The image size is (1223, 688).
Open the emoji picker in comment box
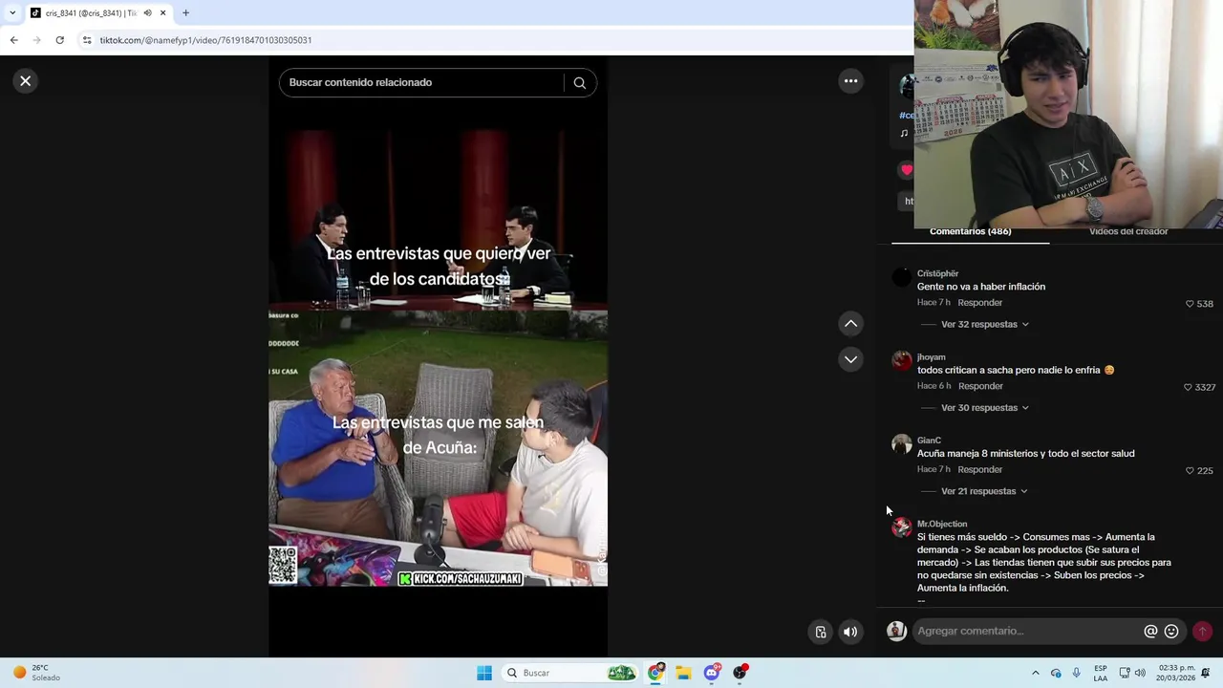pos(1171,631)
